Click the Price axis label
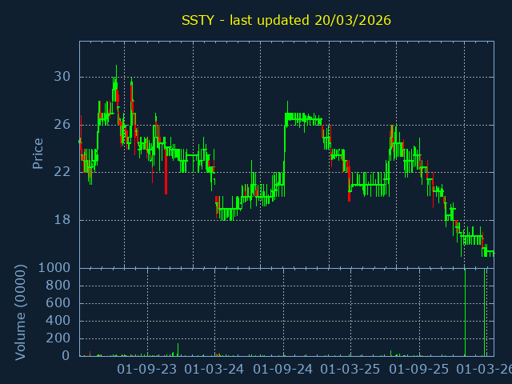 pos(38,153)
